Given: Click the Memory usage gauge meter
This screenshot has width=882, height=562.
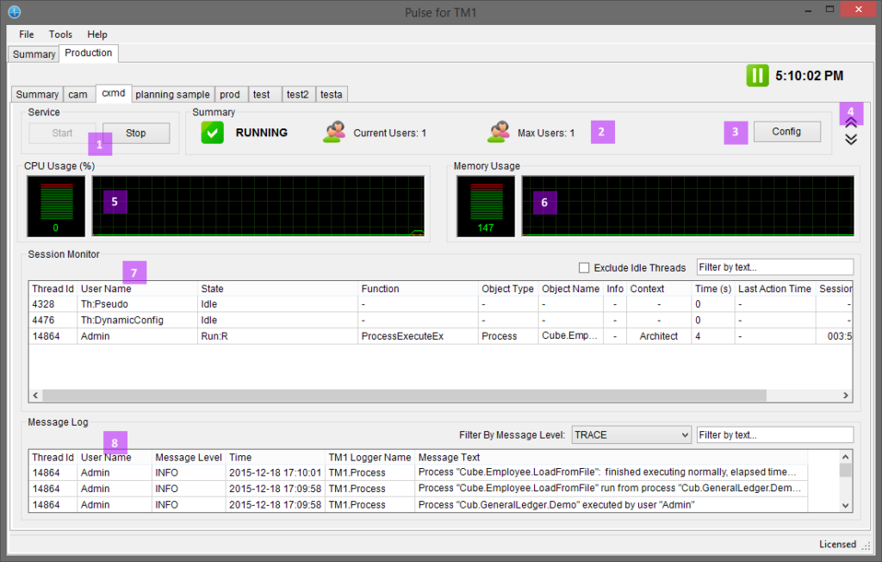Looking at the screenshot, I should pos(486,206).
